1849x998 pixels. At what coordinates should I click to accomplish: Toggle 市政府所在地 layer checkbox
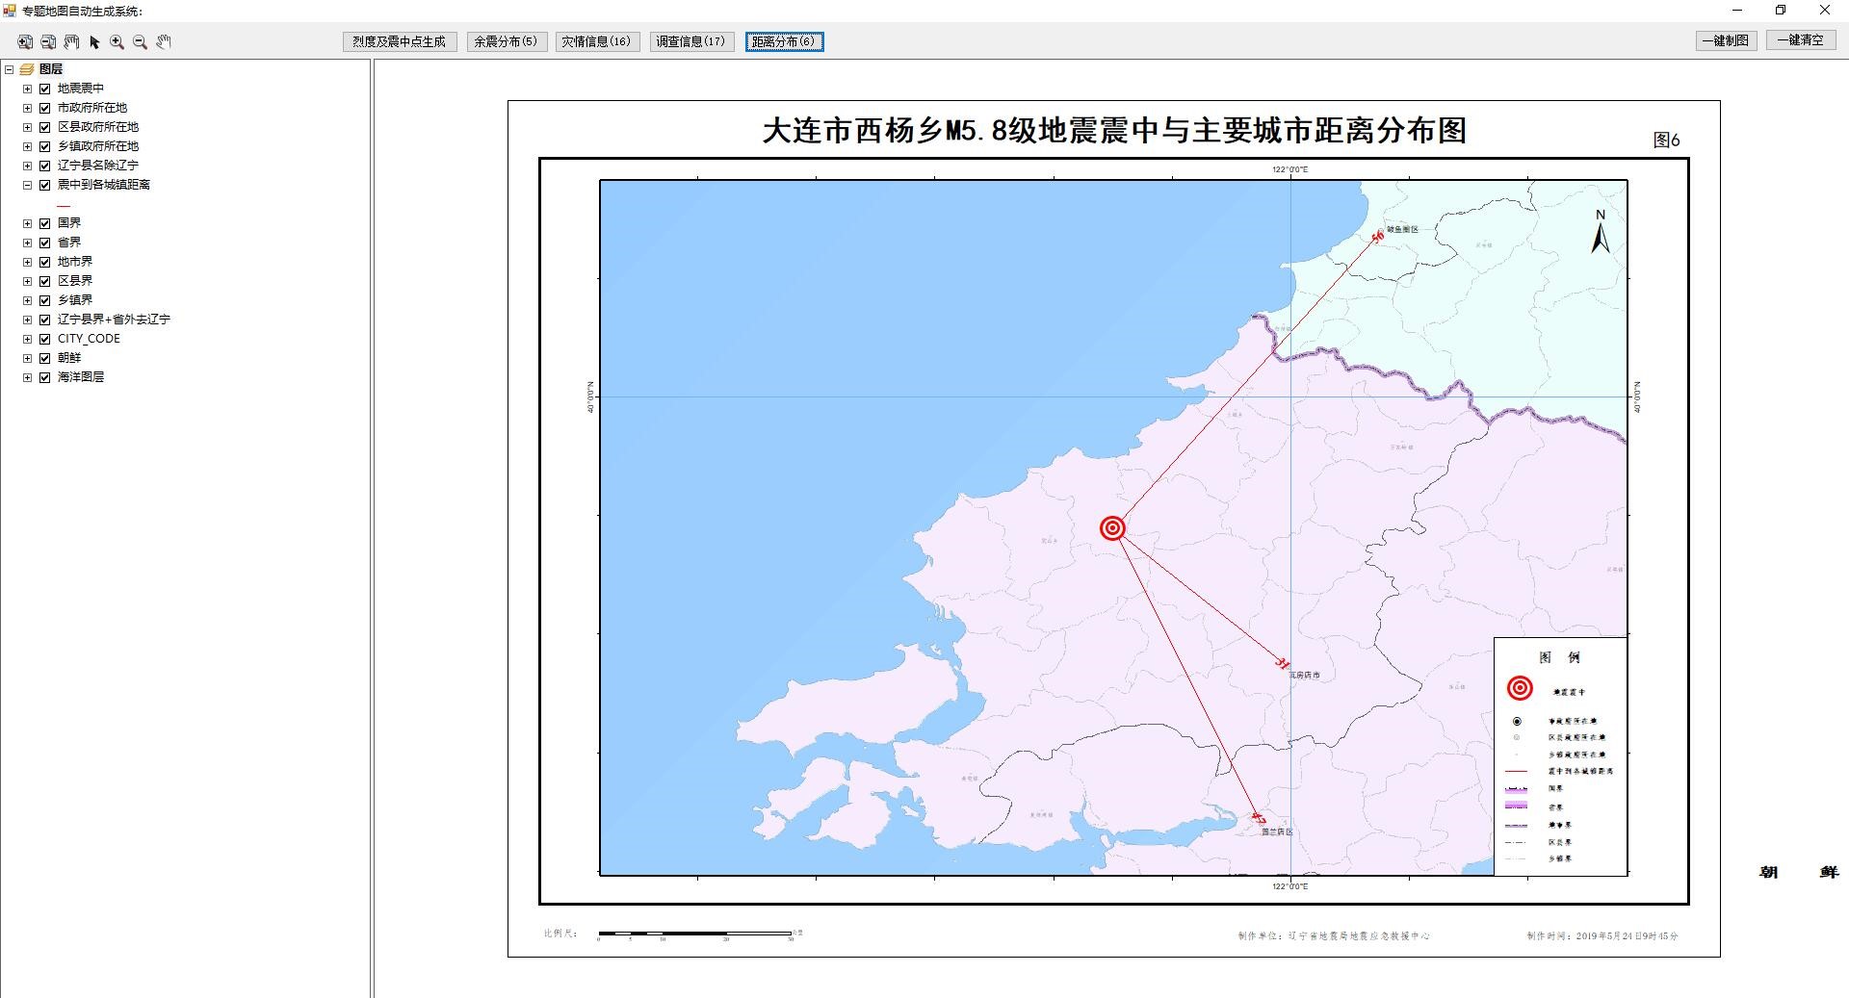[x=44, y=108]
